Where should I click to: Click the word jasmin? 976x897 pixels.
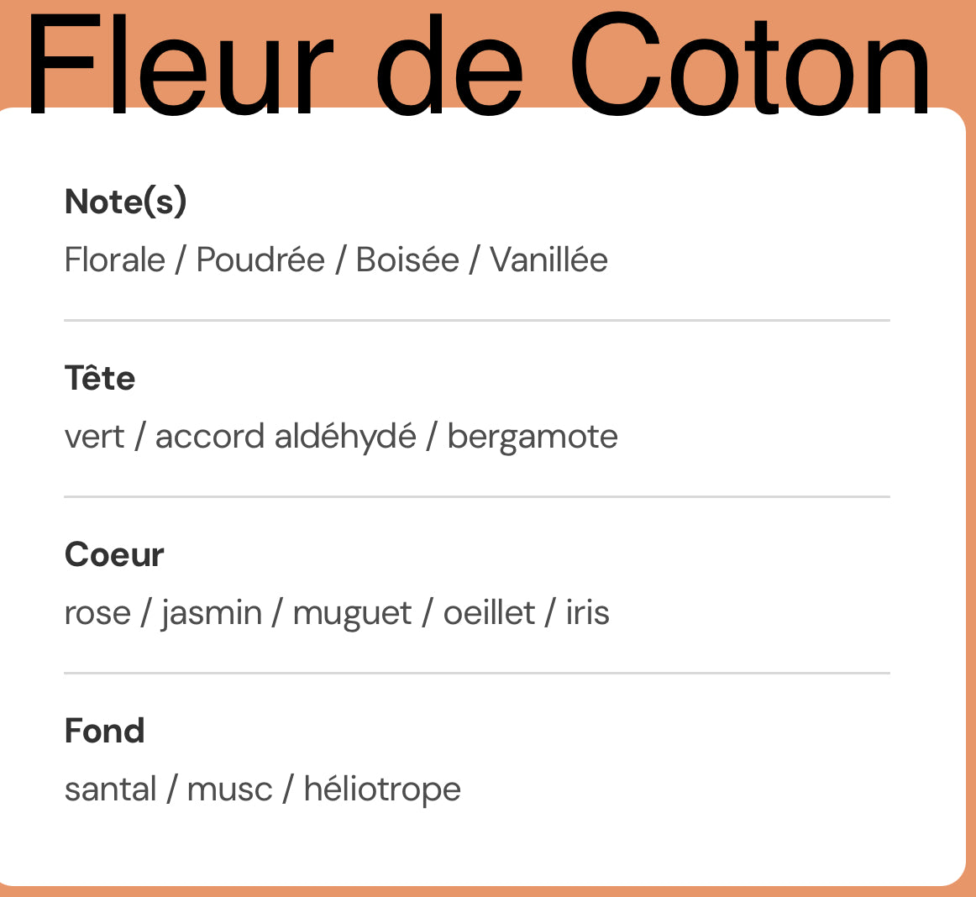(212, 613)
